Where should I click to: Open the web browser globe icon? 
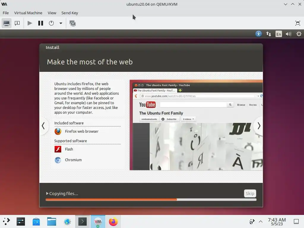click(67, 221)
